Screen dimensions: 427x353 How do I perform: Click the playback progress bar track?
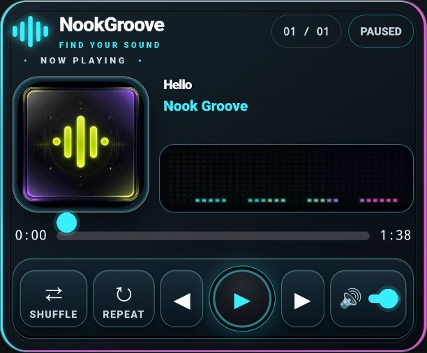(213, 236)
